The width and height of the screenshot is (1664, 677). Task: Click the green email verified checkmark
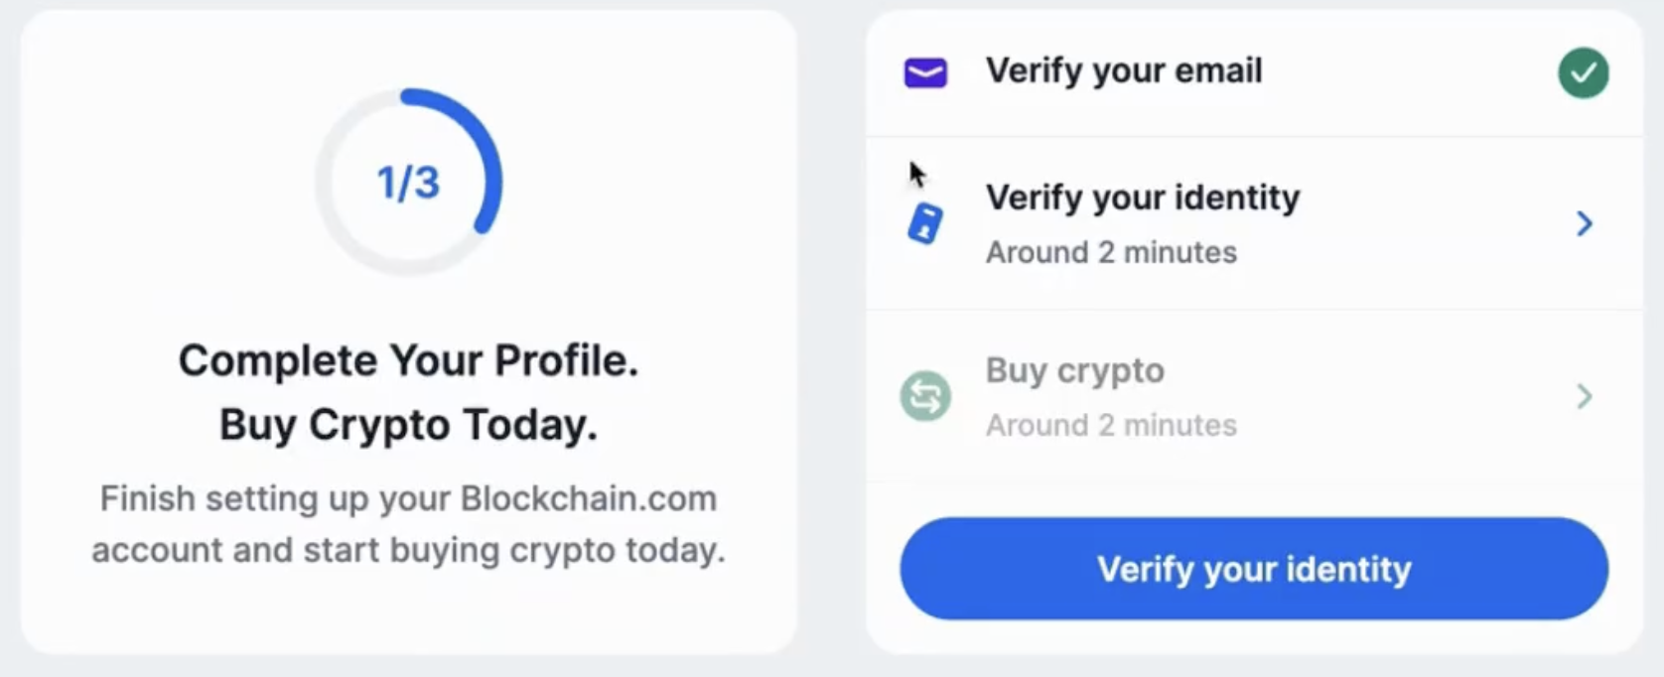(x=1585, y=71)
